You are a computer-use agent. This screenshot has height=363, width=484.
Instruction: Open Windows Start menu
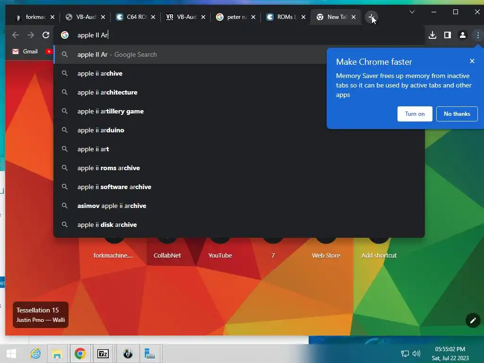tap(11, 354)
